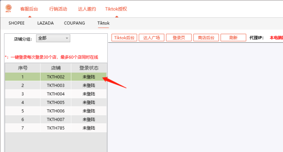The height and width of the screenshot is (152, 283).
Task: Click the 商店后台 button
Action: point(206,38)
